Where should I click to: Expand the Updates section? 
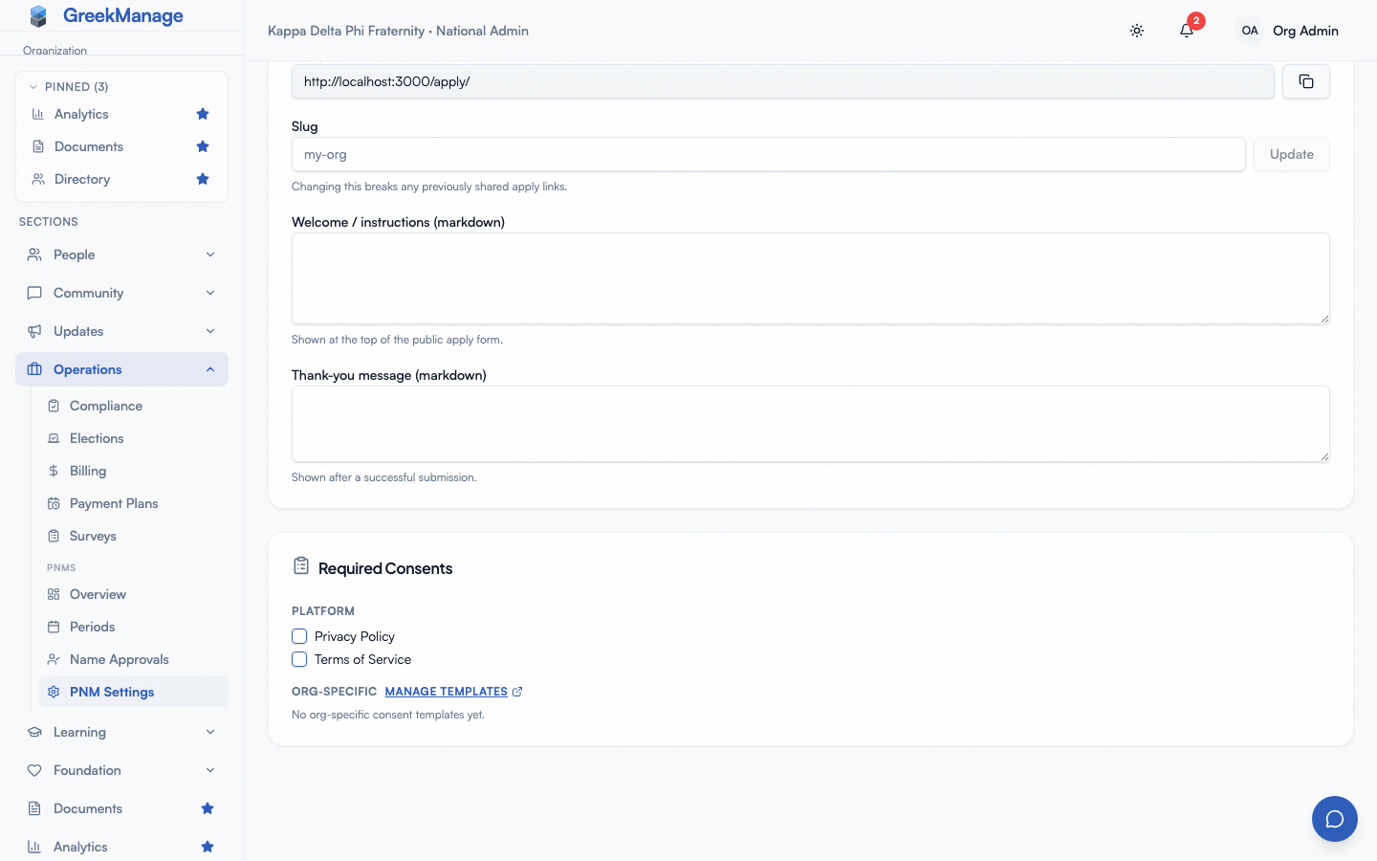click(x=121, y=331)
